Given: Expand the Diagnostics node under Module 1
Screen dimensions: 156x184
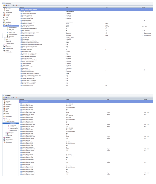Looking at the screenshot, I should tap(6, 132).
